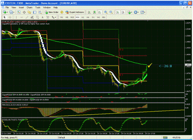Switch chart to candlesticks view
193x140 pixels.
pyautogui.click(x=94, y=12)
